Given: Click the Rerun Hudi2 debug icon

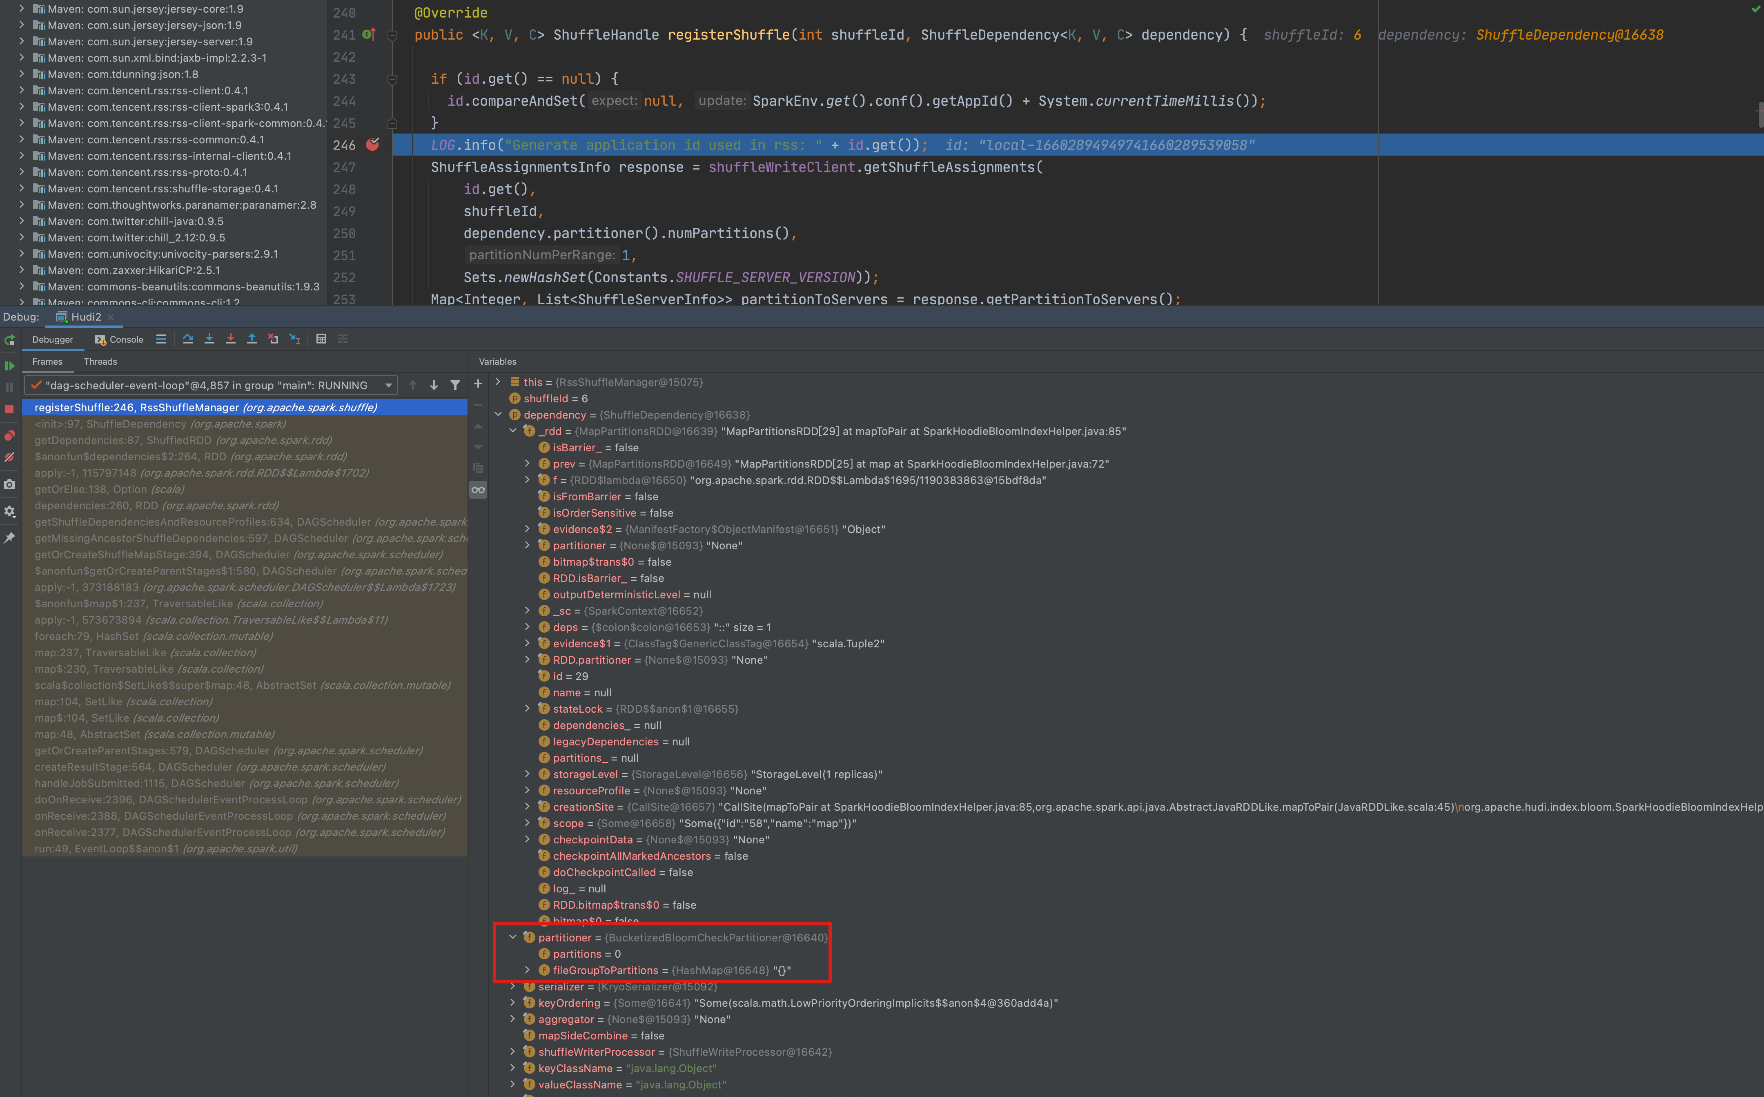Looking at the screenshot, I should point(9,339).
